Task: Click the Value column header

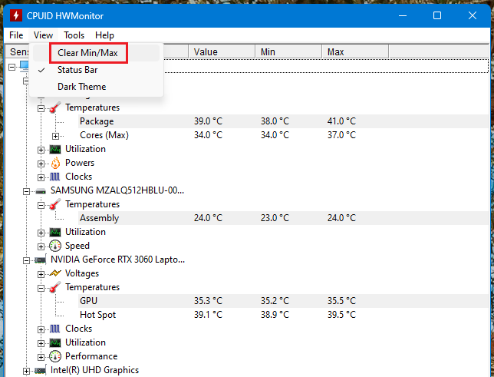Action: coord(222,51)
